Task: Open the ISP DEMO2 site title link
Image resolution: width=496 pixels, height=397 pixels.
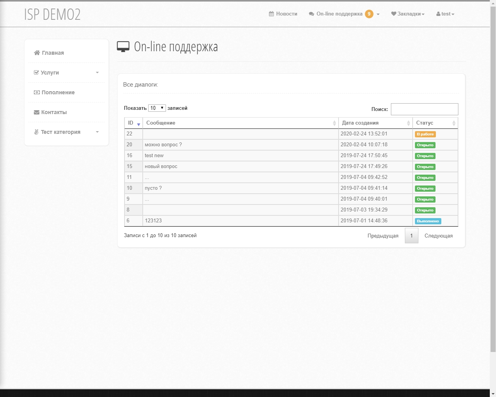Action: pyautogui.click(x=52, y=14)
